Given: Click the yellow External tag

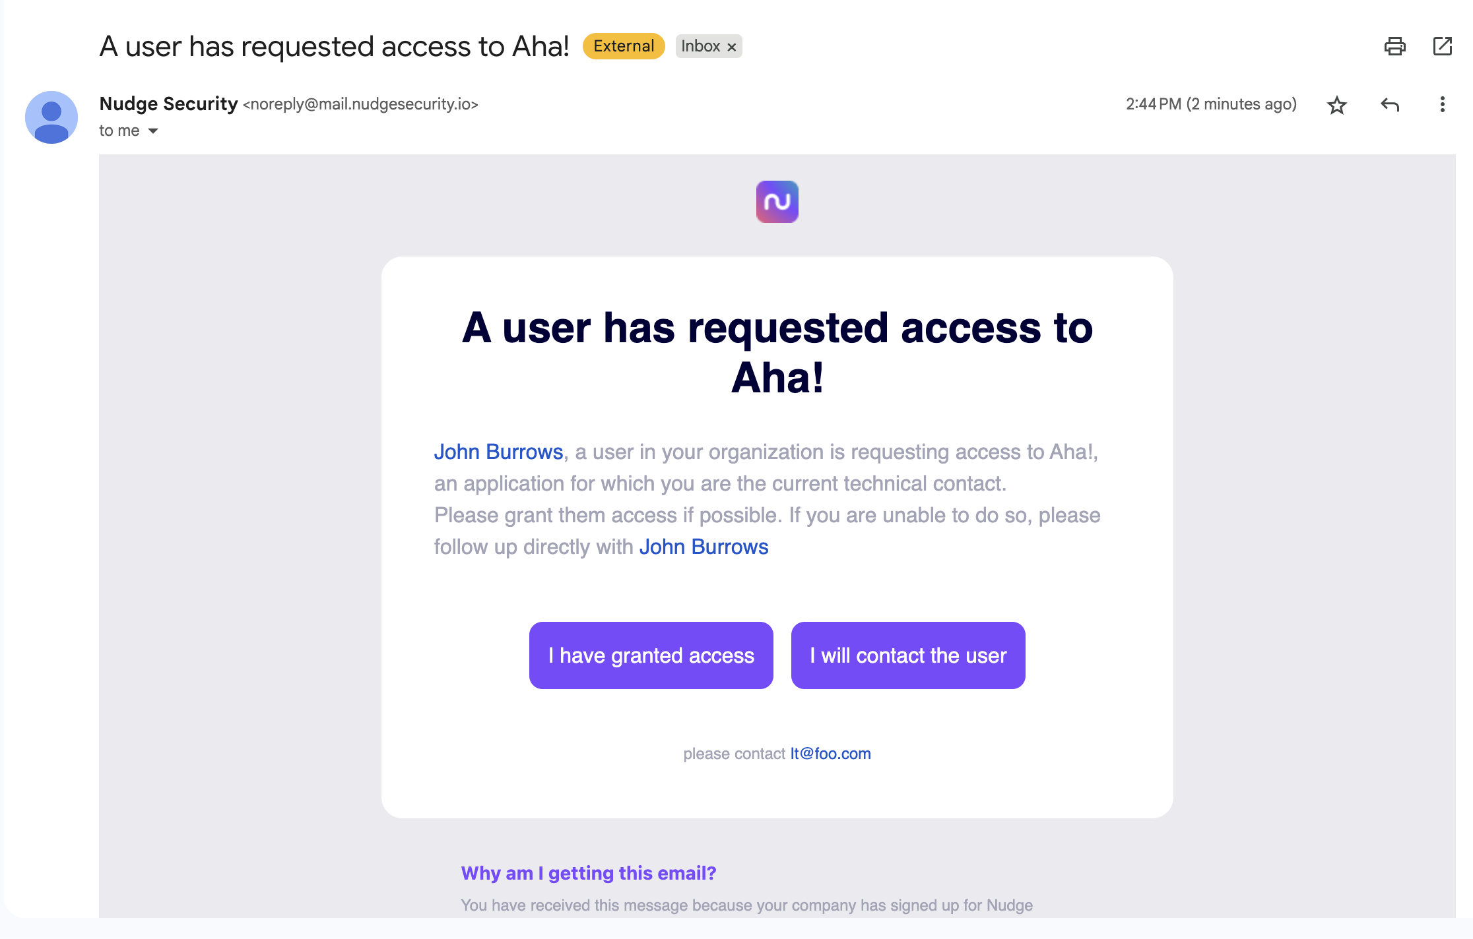Looking at the screenshot, I should point(623,46).
